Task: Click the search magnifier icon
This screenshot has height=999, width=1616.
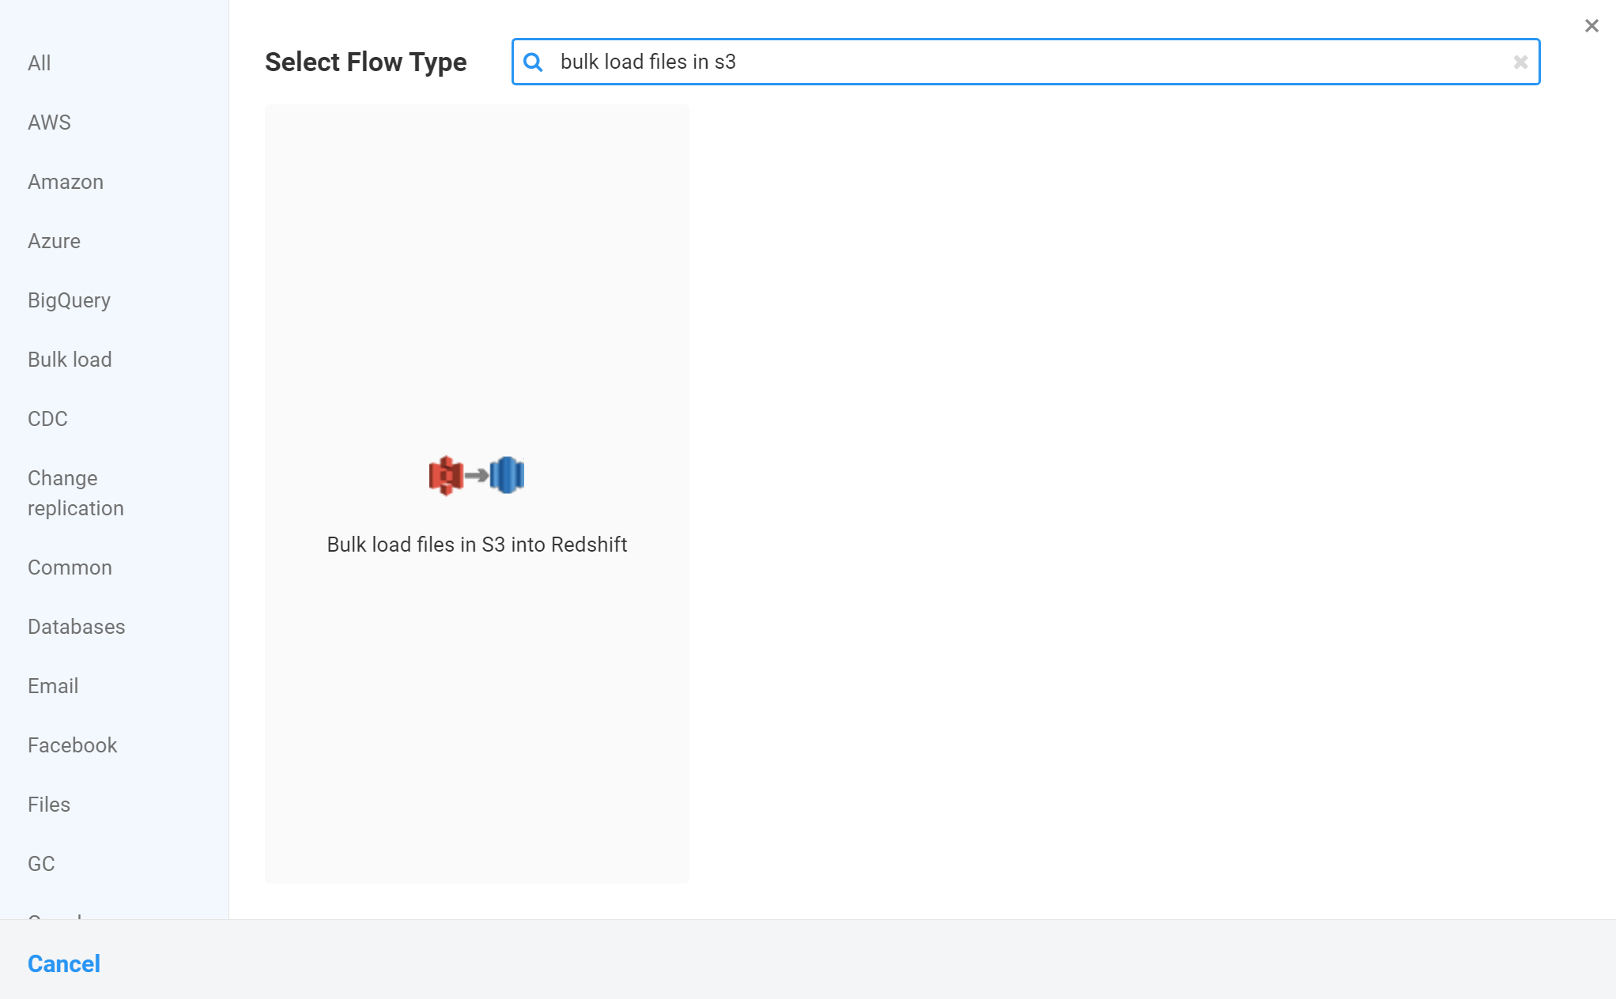Action: coord(534,62)
